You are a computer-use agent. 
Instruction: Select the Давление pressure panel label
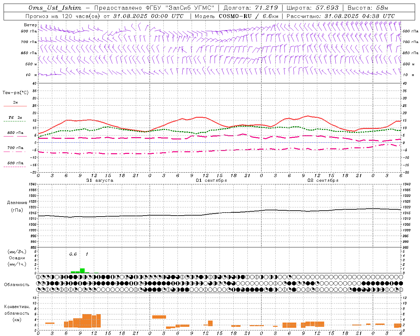[x=17, y=203]
